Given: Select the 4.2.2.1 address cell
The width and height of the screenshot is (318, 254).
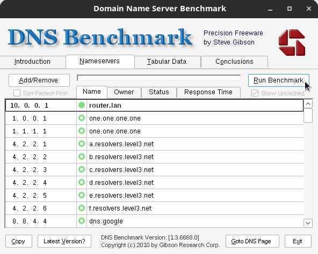Looking at the screenshot, I should (x=41, y=144).
